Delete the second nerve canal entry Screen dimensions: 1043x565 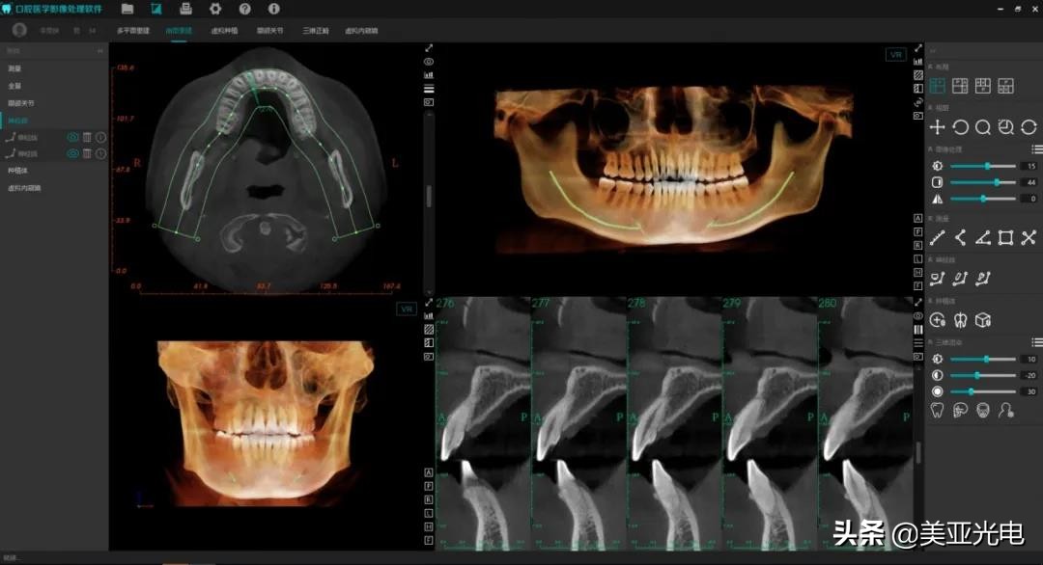click(87, 153)
